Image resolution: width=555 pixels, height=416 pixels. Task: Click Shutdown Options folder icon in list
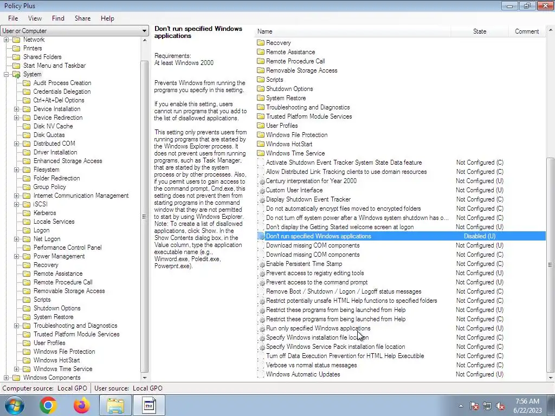tap(261, 88)
